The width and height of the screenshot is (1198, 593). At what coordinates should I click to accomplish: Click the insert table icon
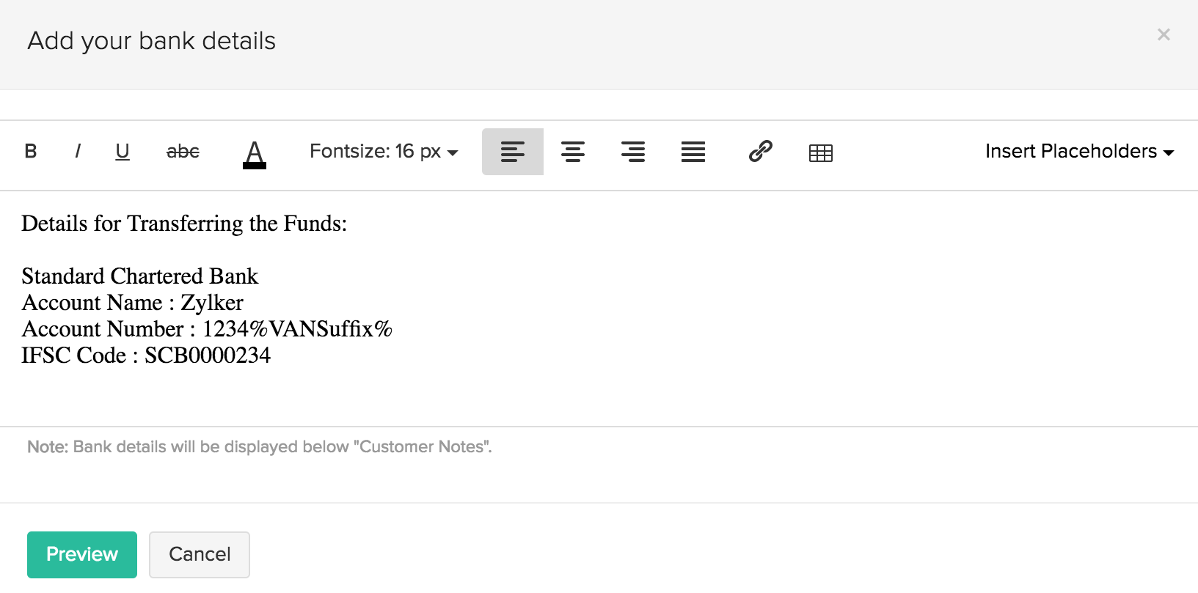click(820, 152)
